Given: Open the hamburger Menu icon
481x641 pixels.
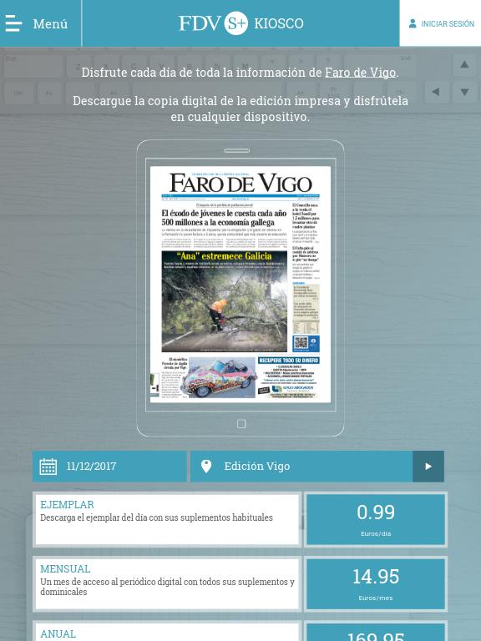Looking at the screenshot, I should (13, 23).
